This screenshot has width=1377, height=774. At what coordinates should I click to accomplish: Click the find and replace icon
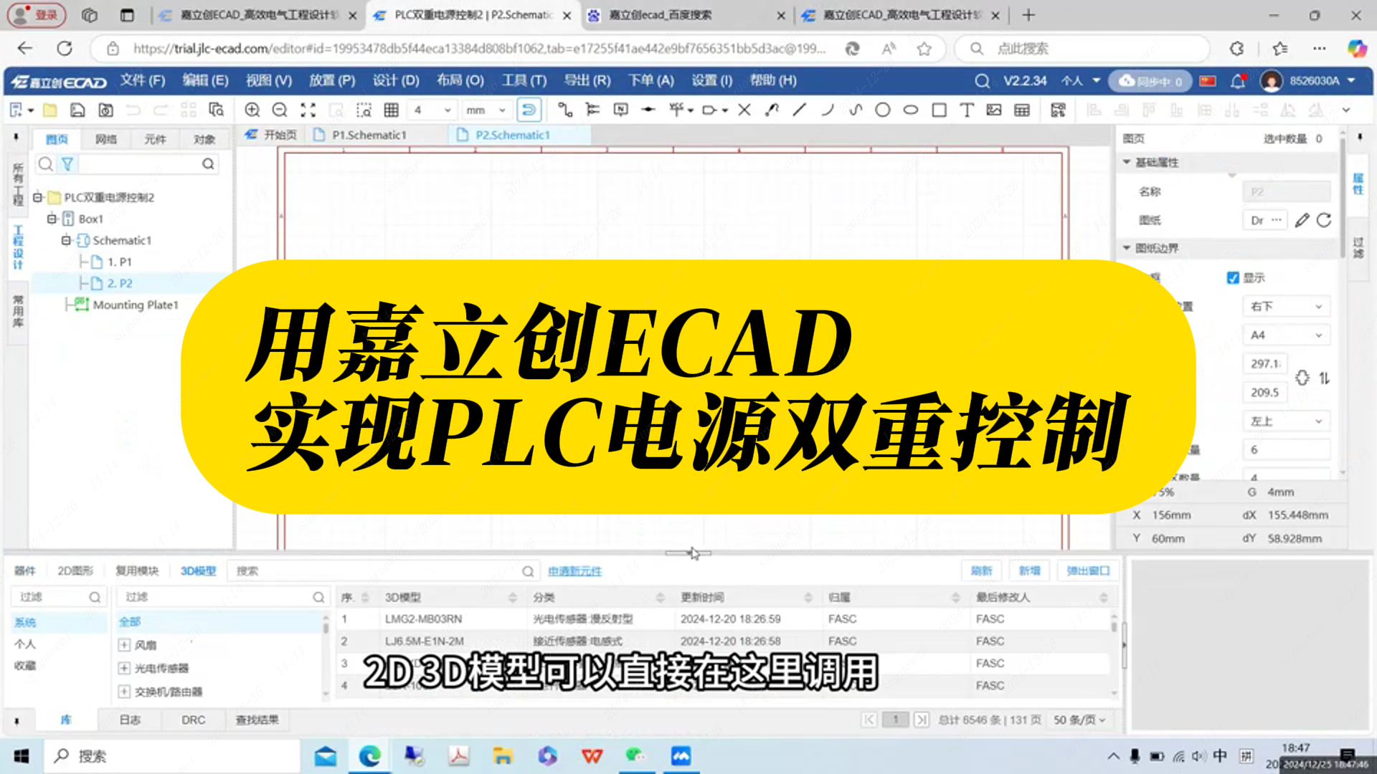point(216,110)
